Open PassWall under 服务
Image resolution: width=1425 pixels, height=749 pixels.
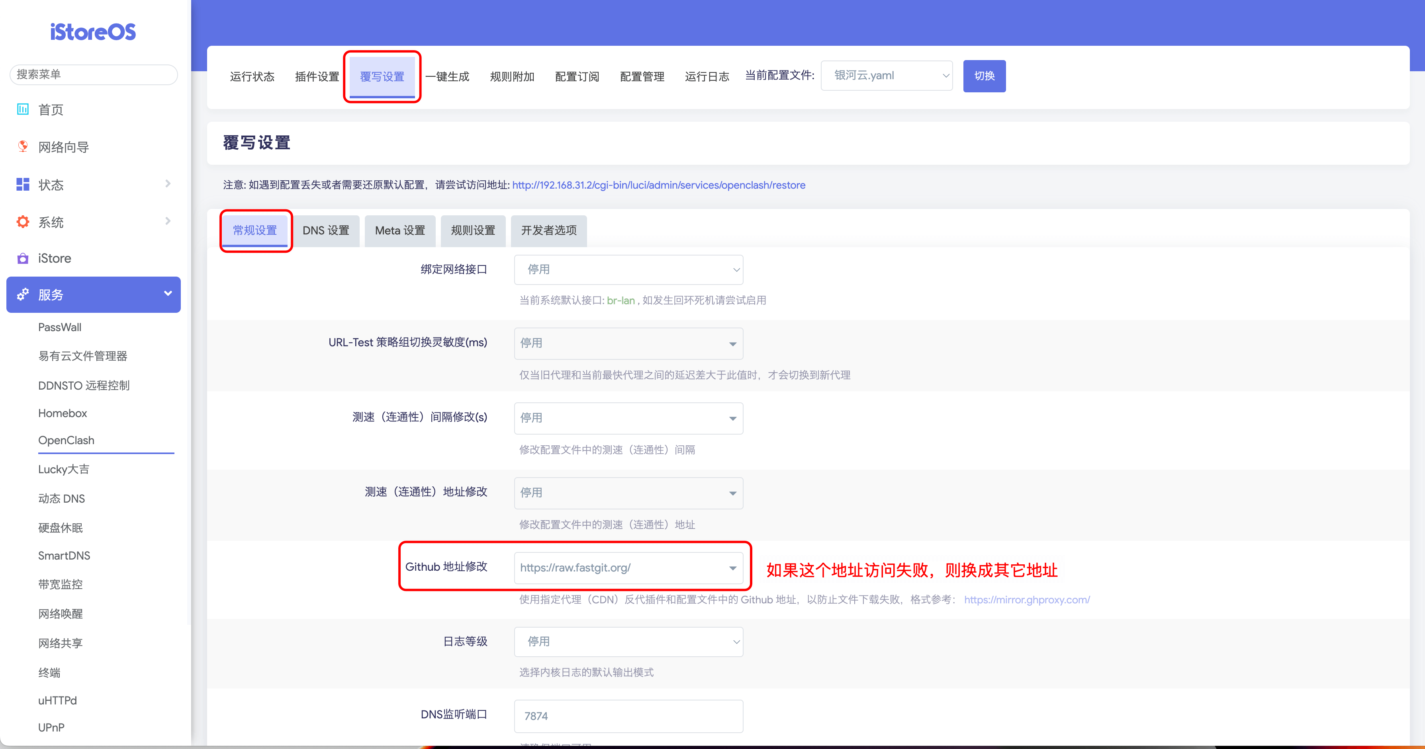tap(60, 327)
